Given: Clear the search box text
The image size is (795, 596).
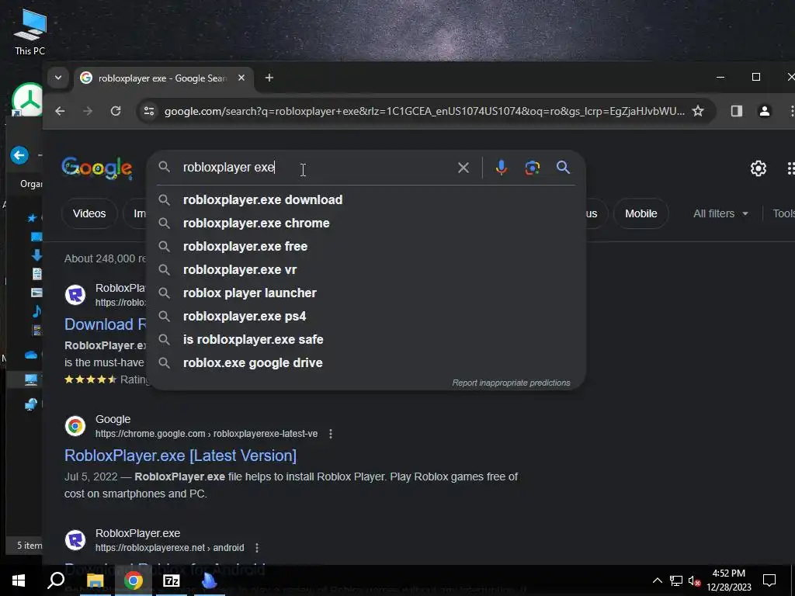Looking at the screenshot, I should click(x=463, y=168).
